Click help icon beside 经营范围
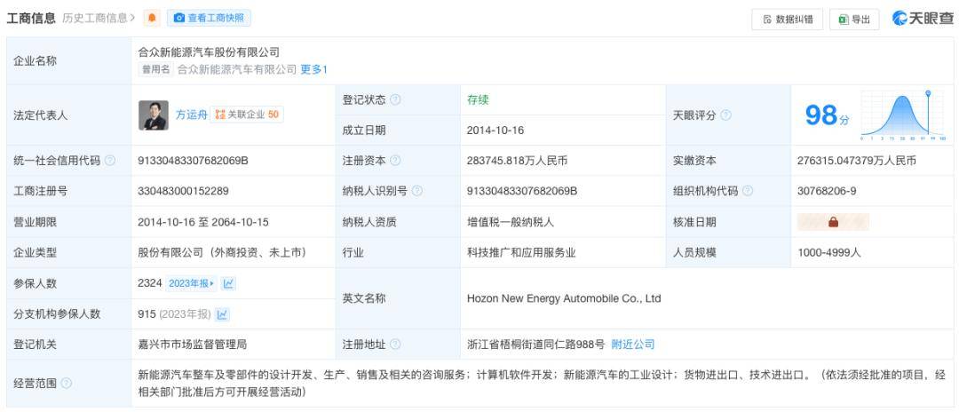The width and height of the screenshot is (959, 412). 66,384
